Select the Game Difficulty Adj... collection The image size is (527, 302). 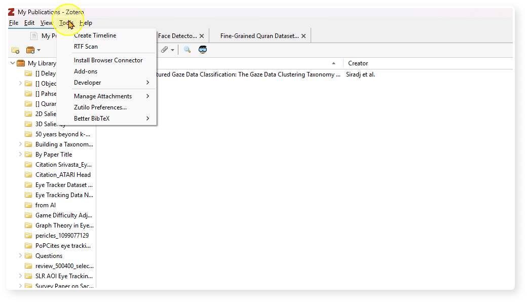click(x=63, y=215)
